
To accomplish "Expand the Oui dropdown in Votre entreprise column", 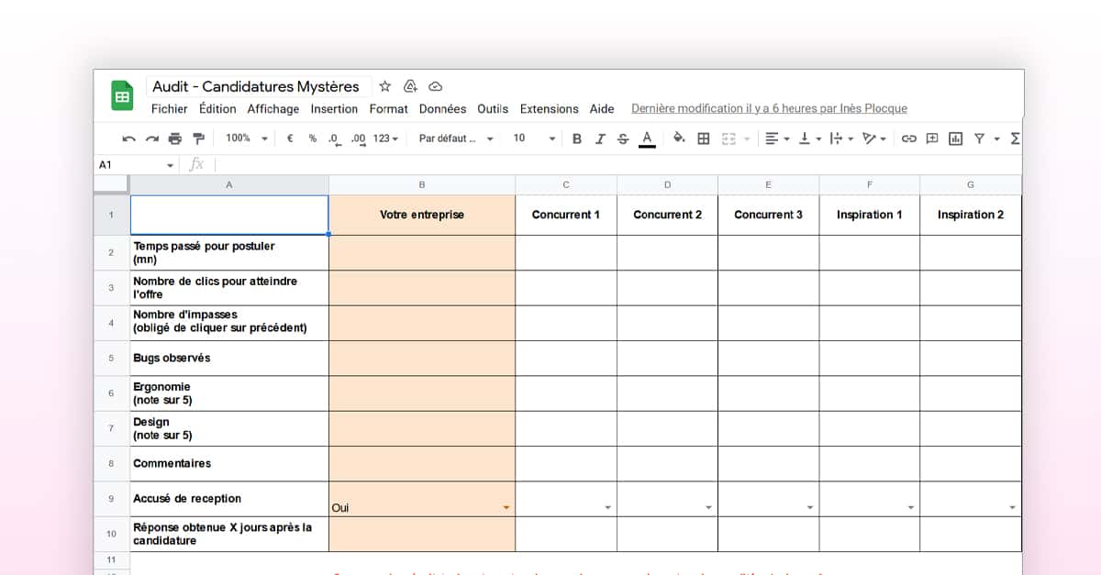I will coord(506,507).
